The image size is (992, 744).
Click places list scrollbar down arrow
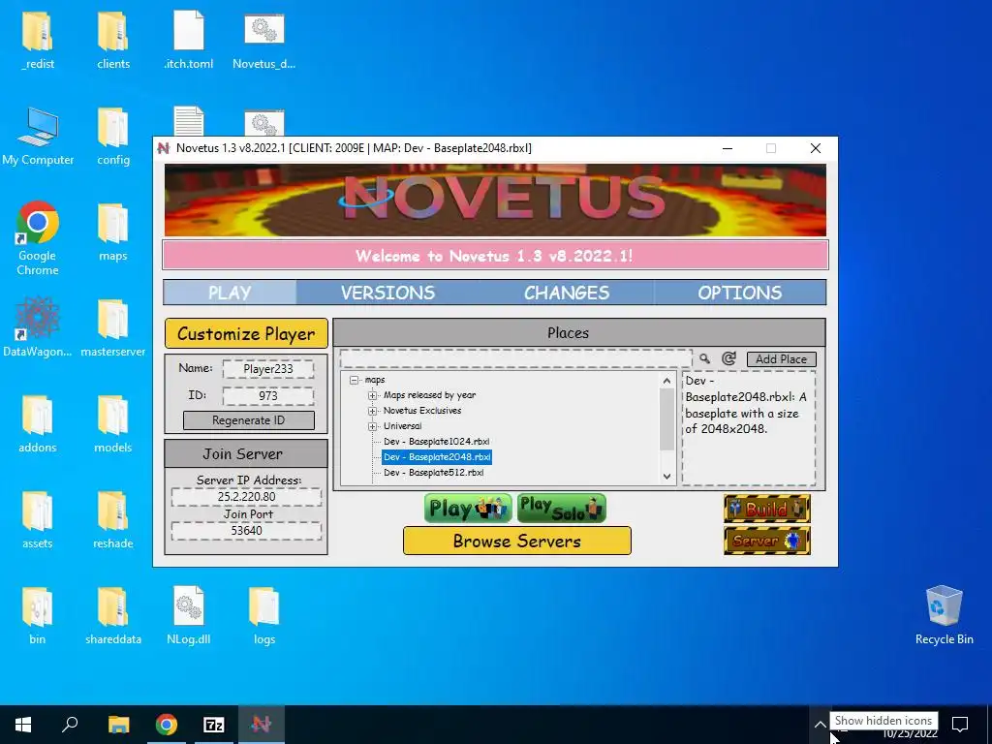666,477
